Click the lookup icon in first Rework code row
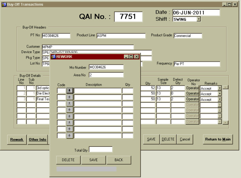This screenshot has width=241, height=178. [x=70, y=91]
